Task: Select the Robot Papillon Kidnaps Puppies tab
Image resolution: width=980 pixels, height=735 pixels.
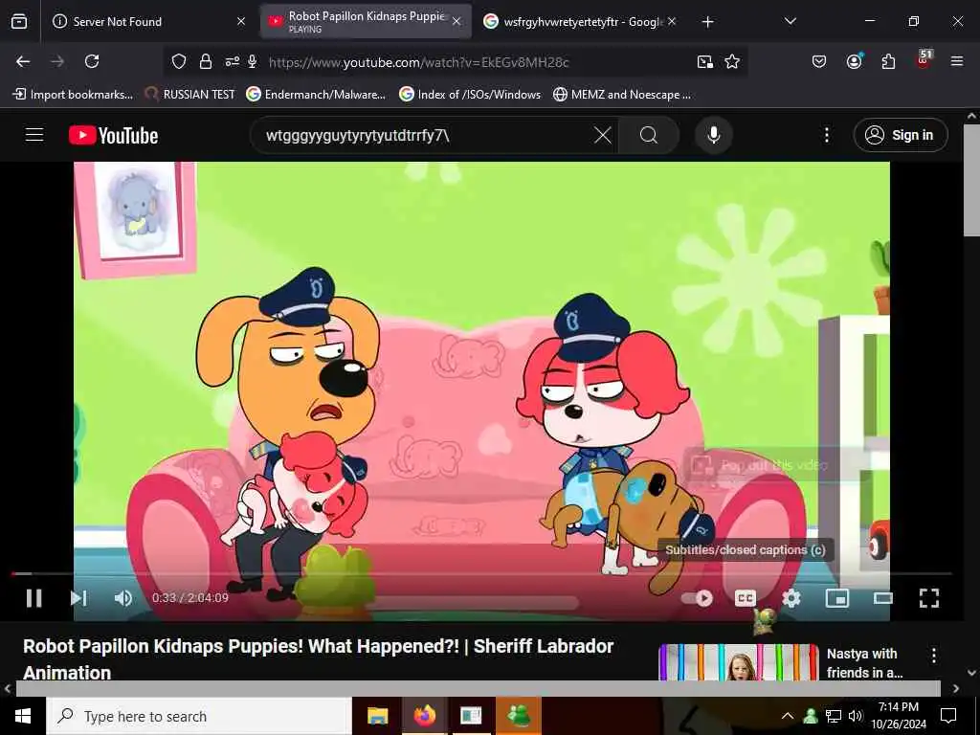Action: [366, 21]
